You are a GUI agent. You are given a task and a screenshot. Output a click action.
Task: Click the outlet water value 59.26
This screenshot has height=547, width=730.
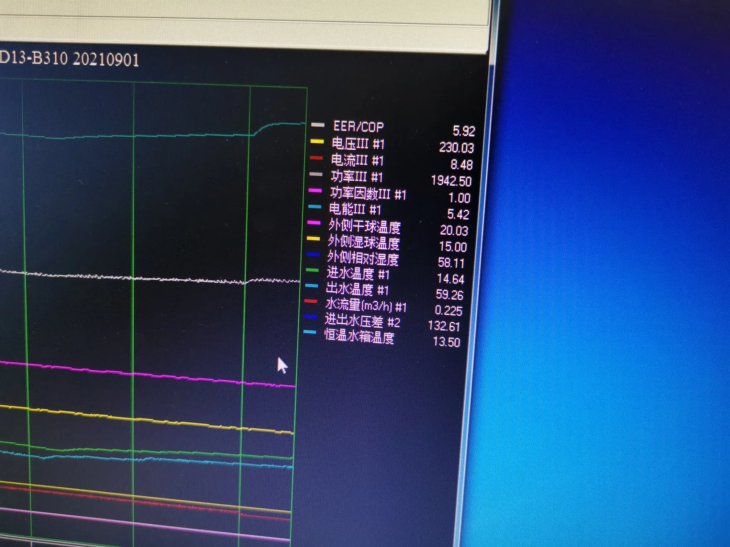[x=449, y=295]
